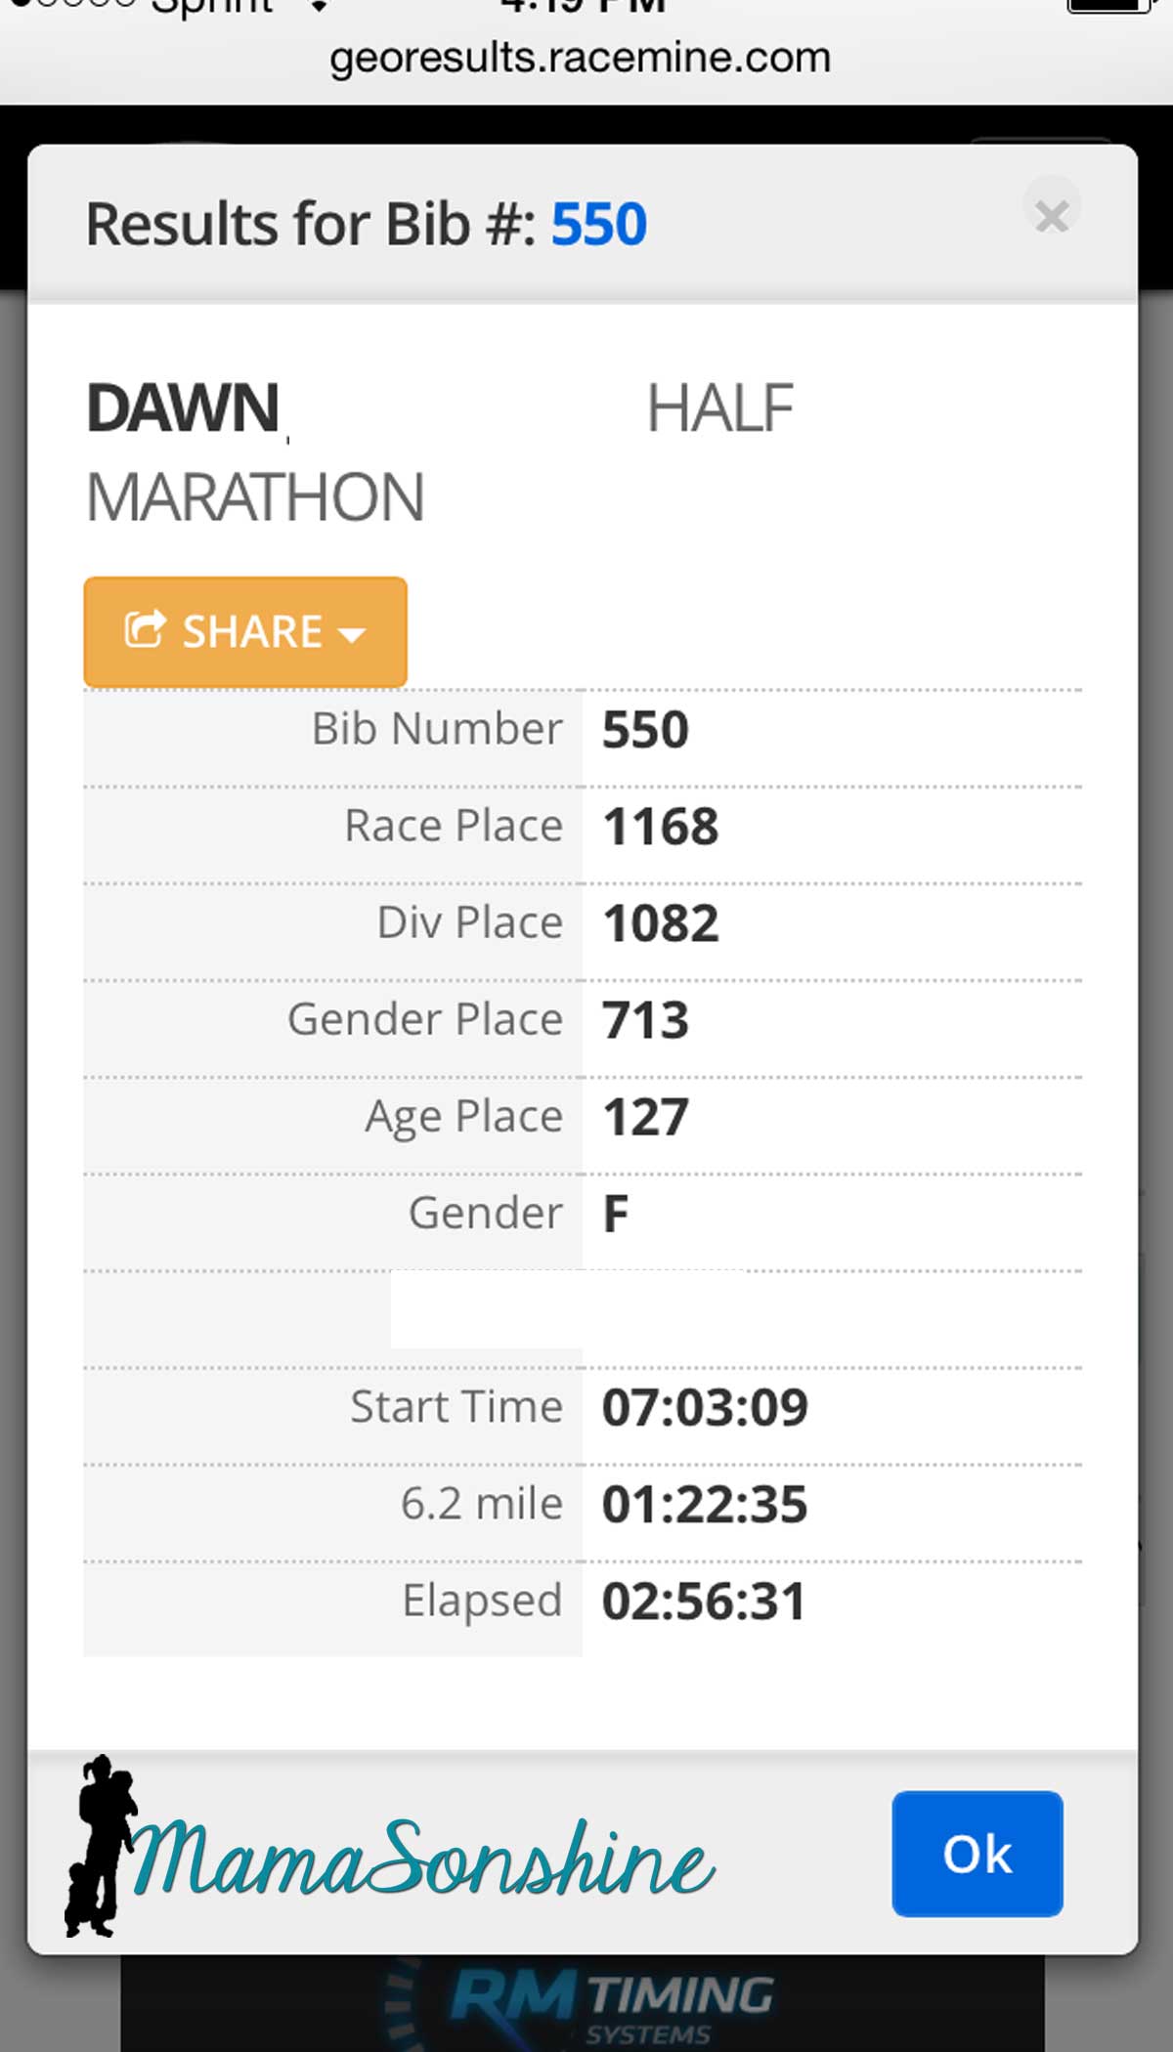Click the RM Timing Systems logo
This screenshot has height=2052, width=1173.
click(611, 2001)
